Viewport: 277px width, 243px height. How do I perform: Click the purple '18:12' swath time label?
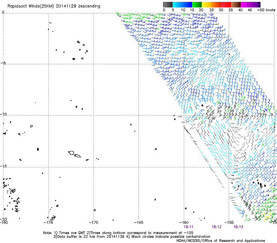(x=216, y=227)
